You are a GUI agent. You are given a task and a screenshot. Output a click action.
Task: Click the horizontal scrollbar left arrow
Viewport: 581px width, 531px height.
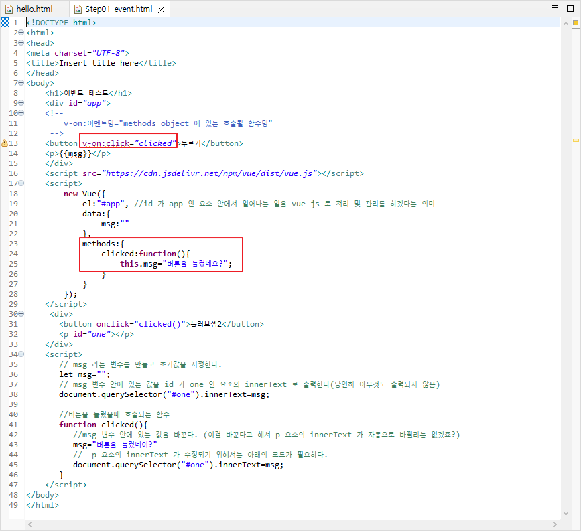(30, 524)
